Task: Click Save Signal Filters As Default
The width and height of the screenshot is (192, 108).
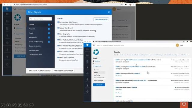Action: click(40, 71)
